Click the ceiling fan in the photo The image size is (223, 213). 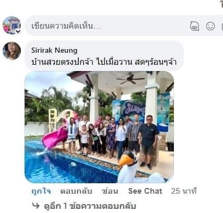[x=130, y=79]
